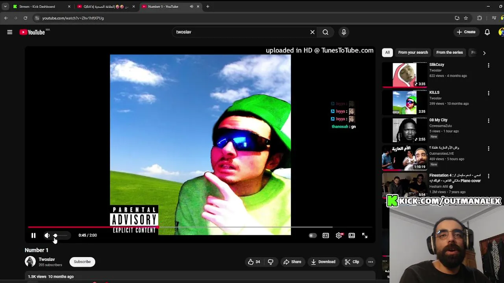
Task: Open the YouTube guide hamburger menu
Action: 9,32
